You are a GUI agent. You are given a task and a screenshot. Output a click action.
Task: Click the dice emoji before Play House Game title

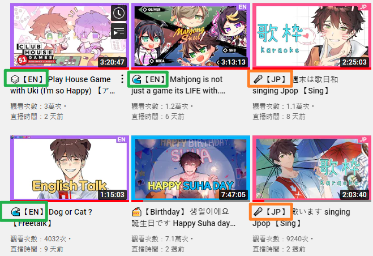coord(15,79)
